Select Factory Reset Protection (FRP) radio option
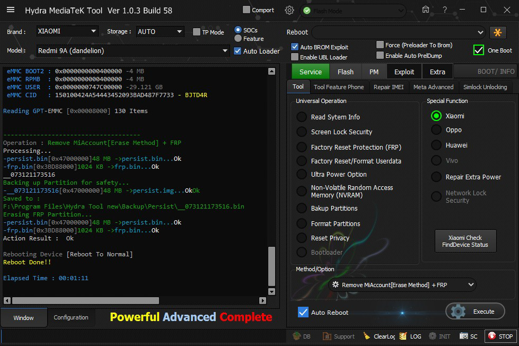519x346 pixels. pyautogui.click(x=302, y=147)
